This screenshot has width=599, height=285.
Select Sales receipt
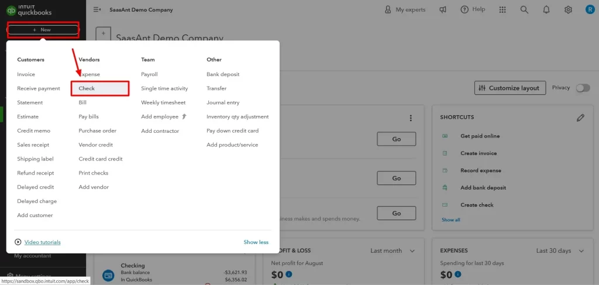[33, 145]
